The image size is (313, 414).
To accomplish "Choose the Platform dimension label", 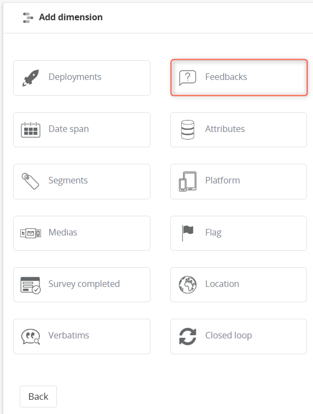I will [x=223, y=180].
